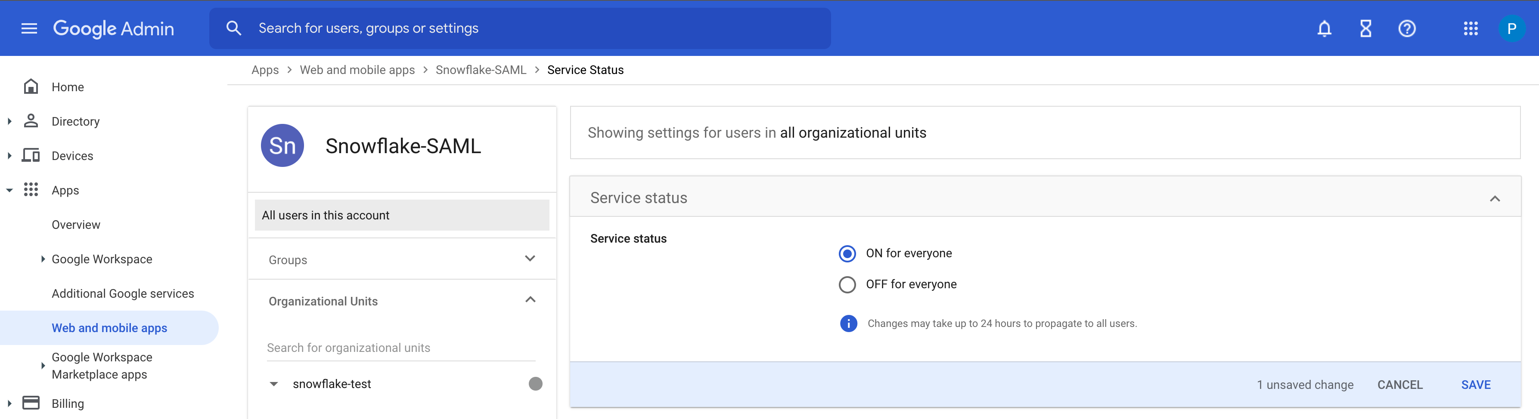Save the unsaved service status change

click(x=1476, y=385)
